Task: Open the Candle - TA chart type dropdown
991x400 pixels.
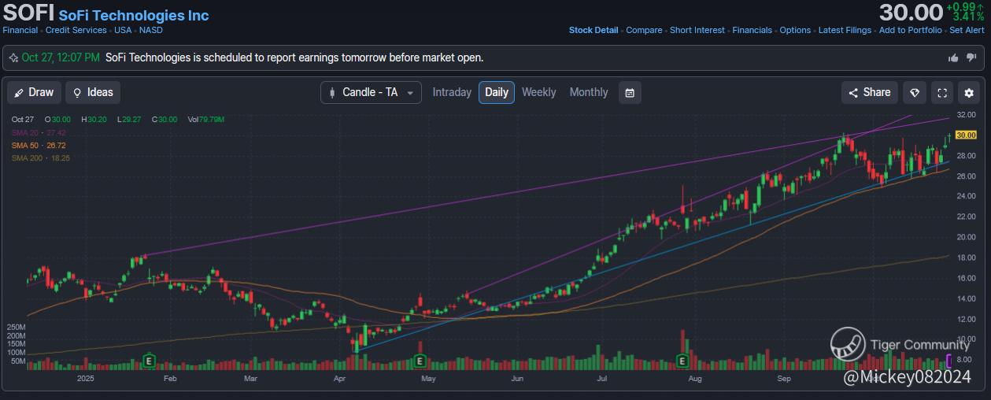Action: [x=371, y=92]
